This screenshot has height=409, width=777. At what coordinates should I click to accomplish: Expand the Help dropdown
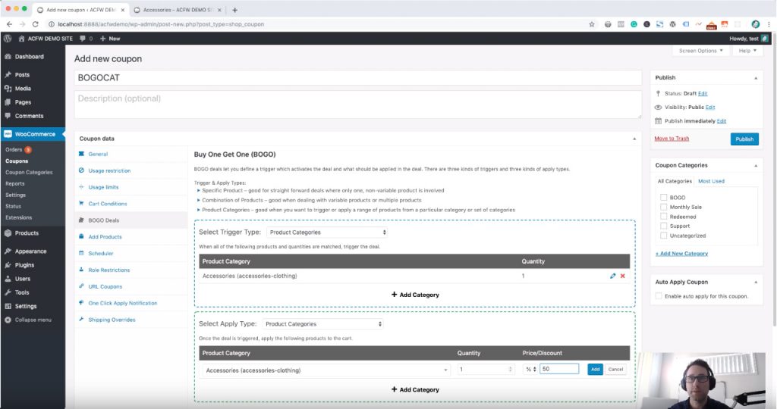(747, 51)
